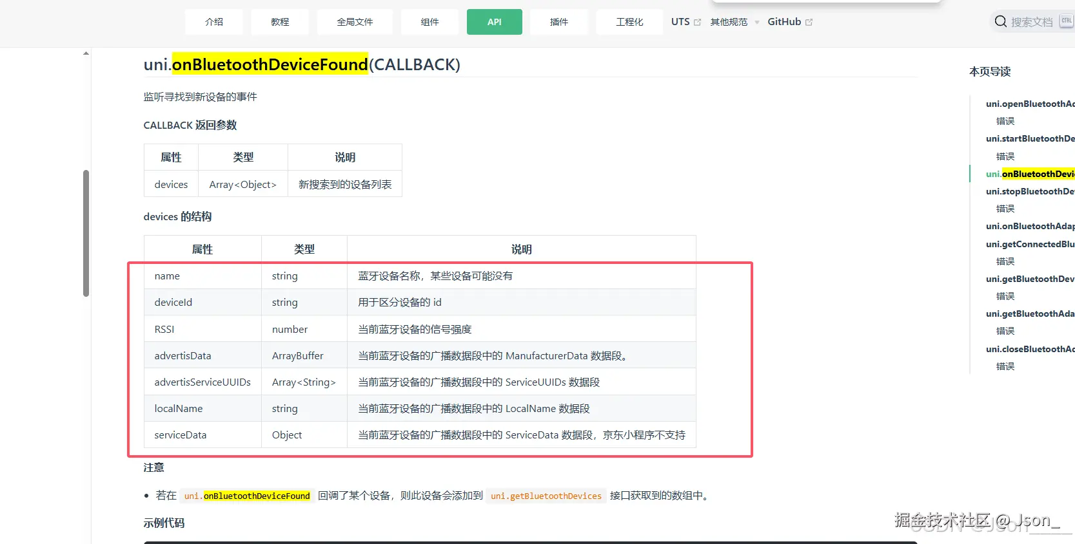Go to uni.closeBluetoothAdapter guide entry
1075x544 pixels.
tap(1030, 349)
